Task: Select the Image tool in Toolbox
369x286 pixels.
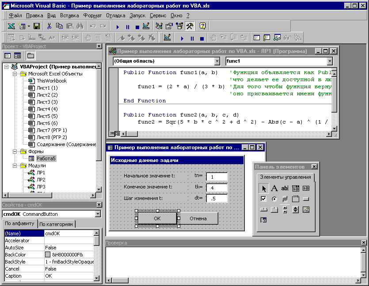Action: (x=306, y=210)
